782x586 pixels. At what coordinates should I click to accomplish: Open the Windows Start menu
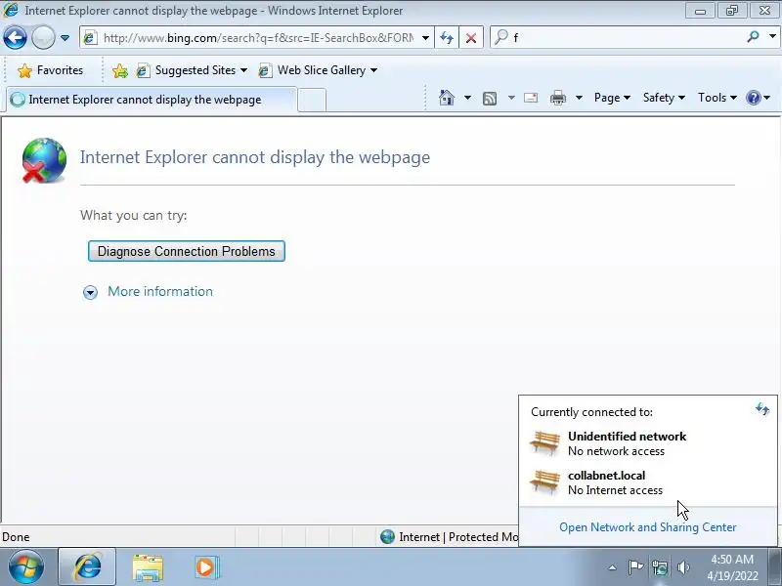pyautogui.click(x=26, y=567)
